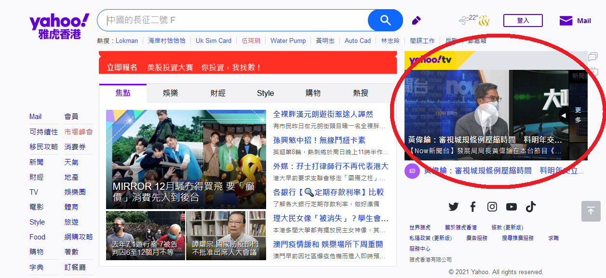The height and width of the screenshot is (278, 606).
Task: Open sidebar Mail link
Action: (36, 117)
